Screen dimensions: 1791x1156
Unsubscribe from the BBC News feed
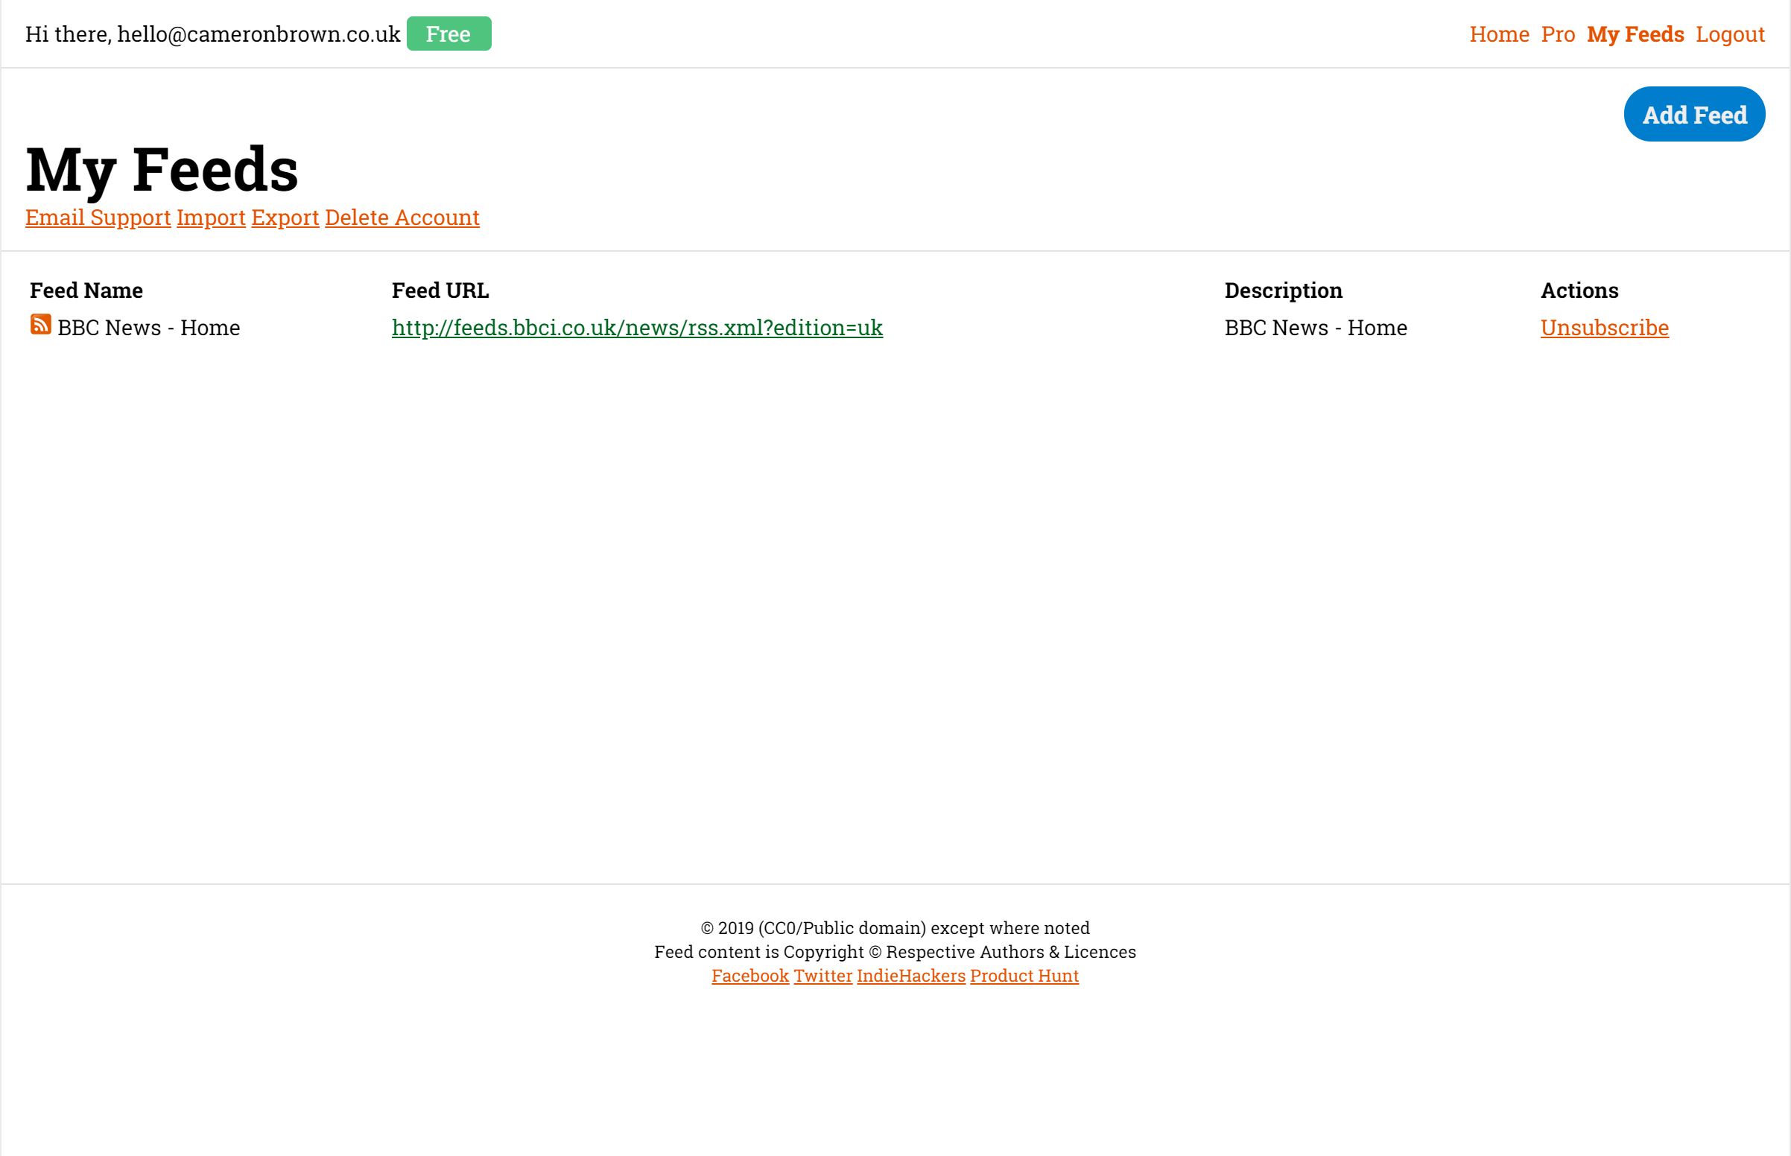point(1604,327)
